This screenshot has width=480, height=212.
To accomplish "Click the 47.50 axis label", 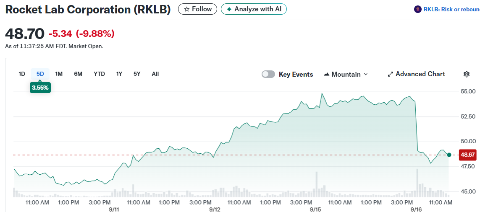I will (468, 166).
